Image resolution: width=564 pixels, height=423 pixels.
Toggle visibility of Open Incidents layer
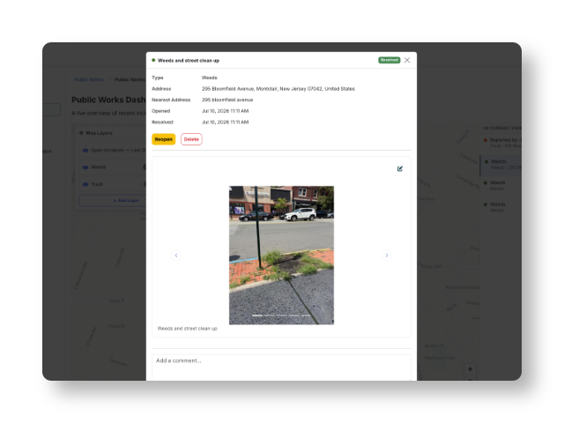pos(85,151)
